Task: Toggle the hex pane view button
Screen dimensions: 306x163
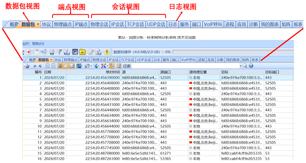Action: click(72, 66)
